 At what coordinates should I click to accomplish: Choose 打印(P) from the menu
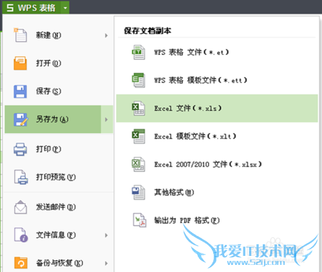click(x=59, y=149)
